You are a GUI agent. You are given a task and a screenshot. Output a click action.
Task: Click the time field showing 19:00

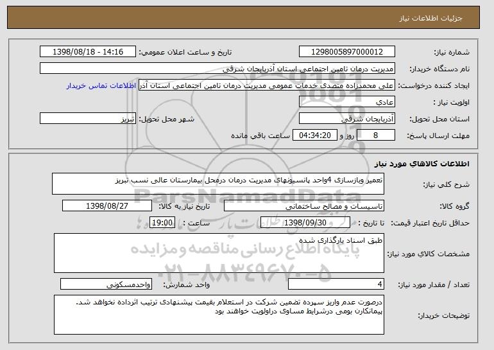(162, 223)
